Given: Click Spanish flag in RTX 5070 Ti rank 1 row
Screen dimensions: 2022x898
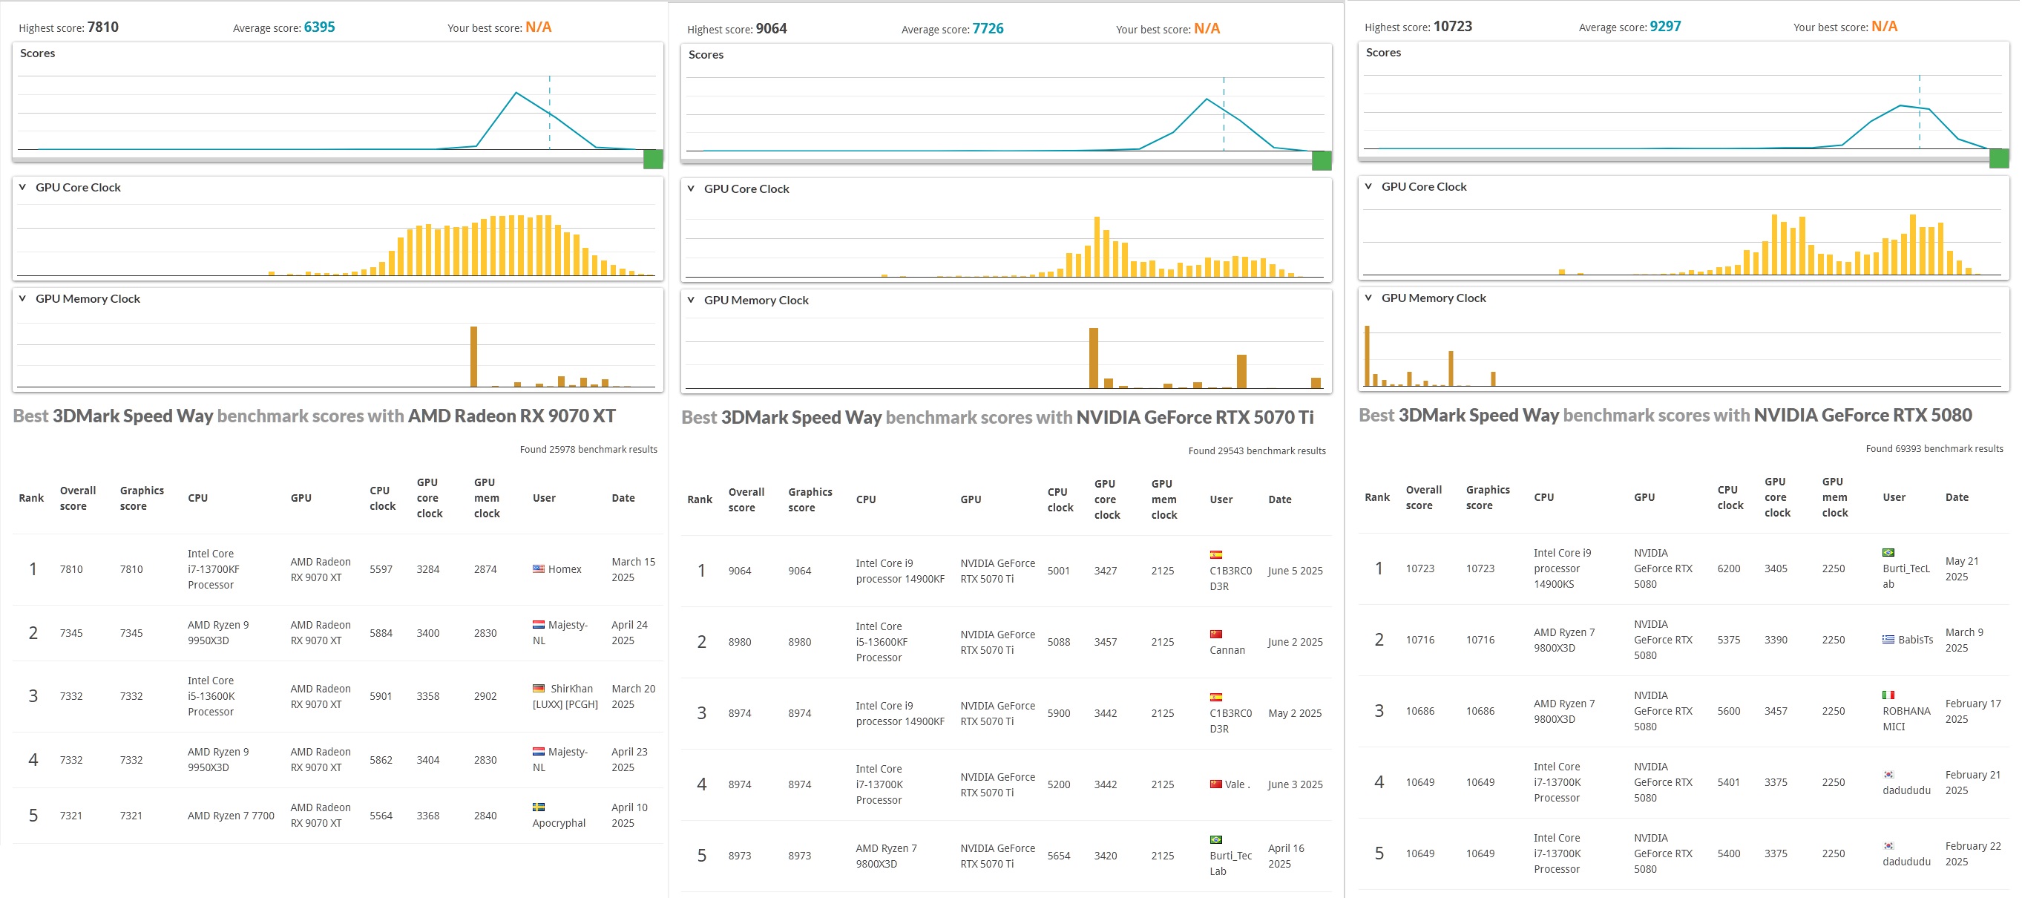Looking at the screenshot, I should click(1216, 555).
